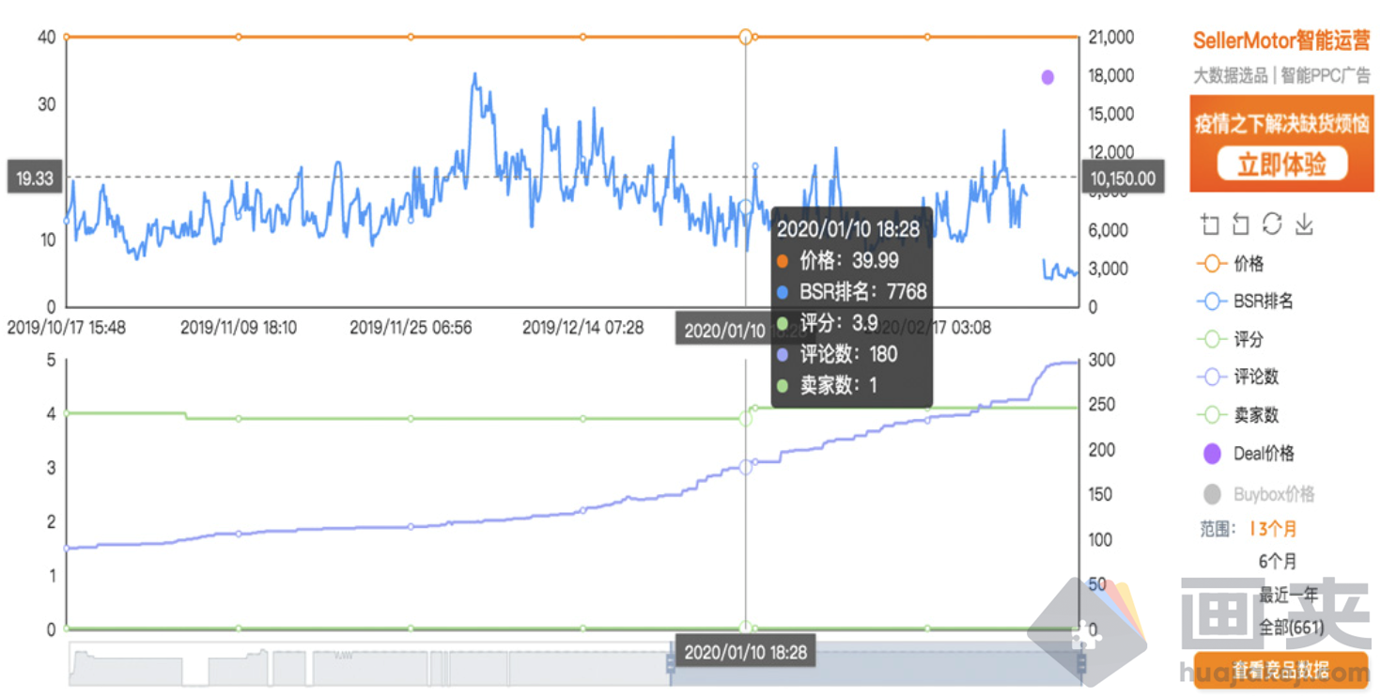Viewport: 1381px width, 697px height.
Task: Toggle the purple Deal价格 legend marker
Action: [x=1213, y=454]
